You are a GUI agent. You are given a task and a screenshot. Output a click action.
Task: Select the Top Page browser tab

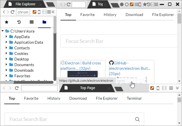87,88
